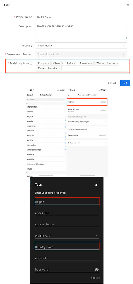
Task: Select Antigua and Barbuda in list
Action: pyautogui.click(x=46, y=164)
